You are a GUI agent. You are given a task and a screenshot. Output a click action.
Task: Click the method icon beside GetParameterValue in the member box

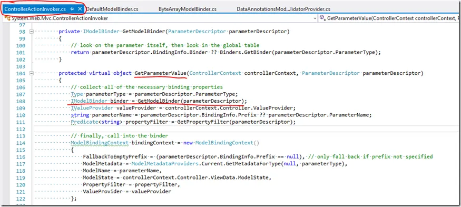pos(322,18)
